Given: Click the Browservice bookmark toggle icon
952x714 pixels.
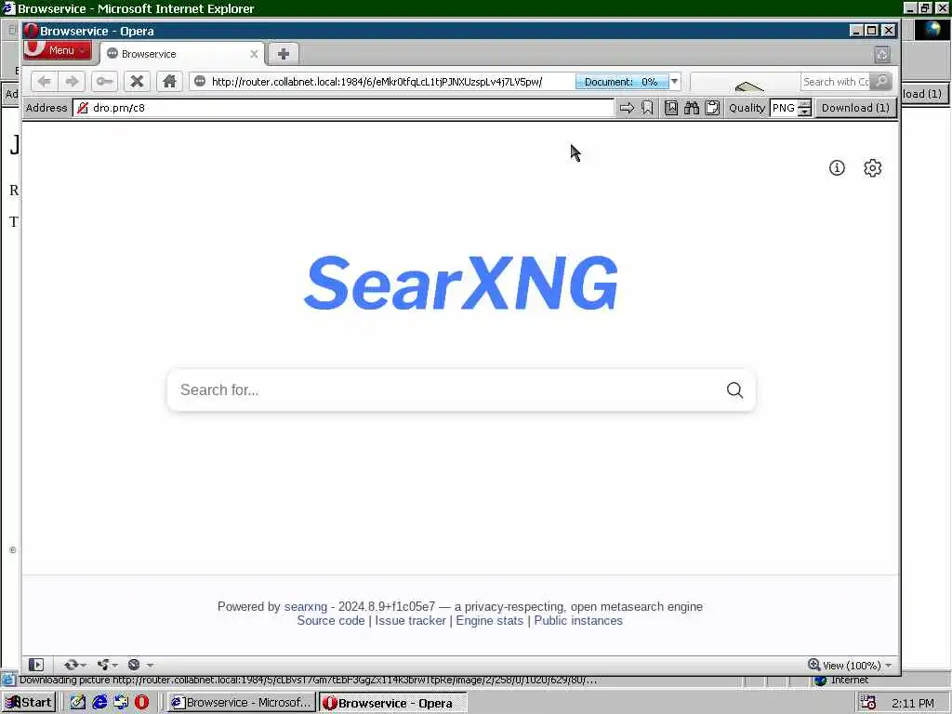Looking at the screenshot, I should point(647,108).
